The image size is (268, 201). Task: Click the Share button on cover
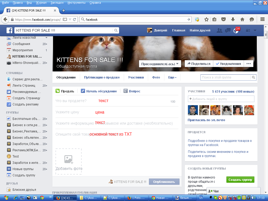(199, 64)
